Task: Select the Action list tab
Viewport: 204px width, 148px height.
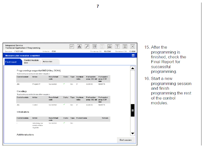Action: (x=47, y=61)
